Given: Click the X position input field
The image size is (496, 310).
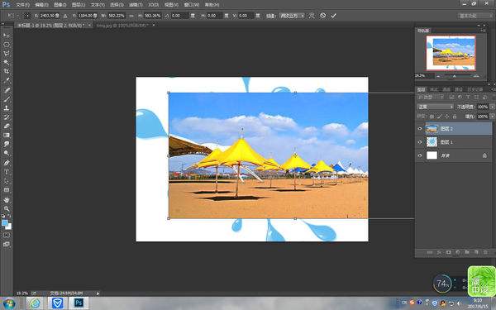Looking at the screenshot, I should point(50,16).
